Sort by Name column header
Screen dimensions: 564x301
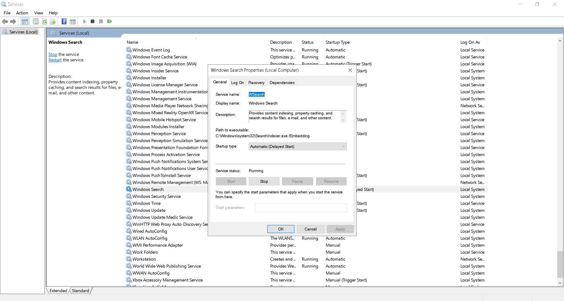click(x=196, y=42)
